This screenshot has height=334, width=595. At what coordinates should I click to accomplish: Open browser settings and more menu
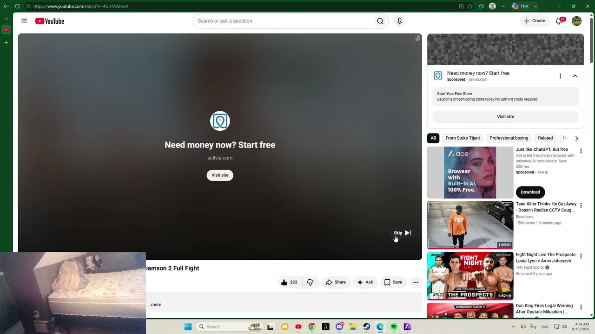(503, 6)
